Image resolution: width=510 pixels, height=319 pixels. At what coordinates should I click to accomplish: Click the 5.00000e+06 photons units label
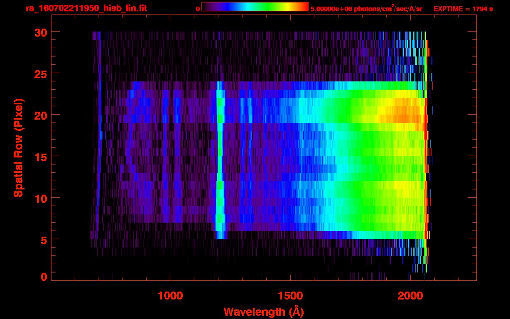pos(366,9)
